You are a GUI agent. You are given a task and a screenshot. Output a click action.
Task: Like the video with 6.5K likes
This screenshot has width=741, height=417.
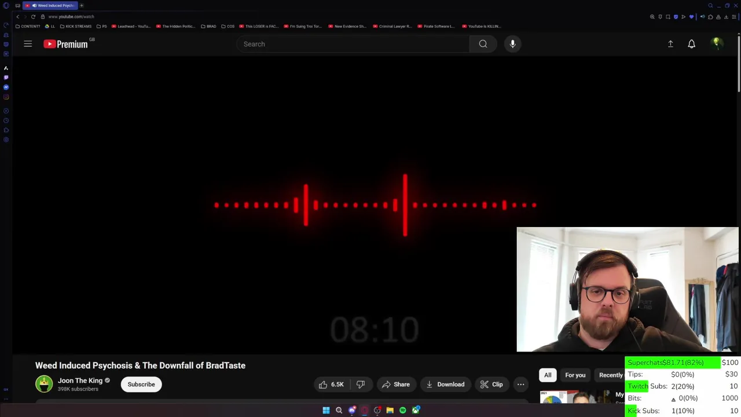(x=331, y=385)
